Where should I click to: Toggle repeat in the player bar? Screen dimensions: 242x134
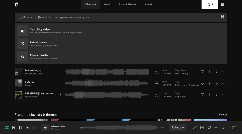click(x=34, y=128)
